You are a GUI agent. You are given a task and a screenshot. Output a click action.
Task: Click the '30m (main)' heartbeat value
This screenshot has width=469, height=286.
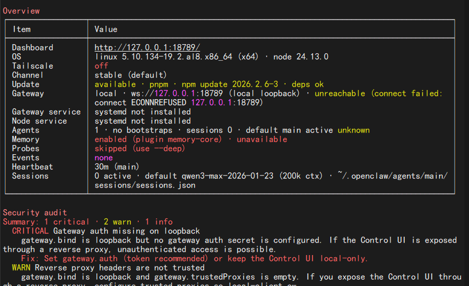point(117,167)
